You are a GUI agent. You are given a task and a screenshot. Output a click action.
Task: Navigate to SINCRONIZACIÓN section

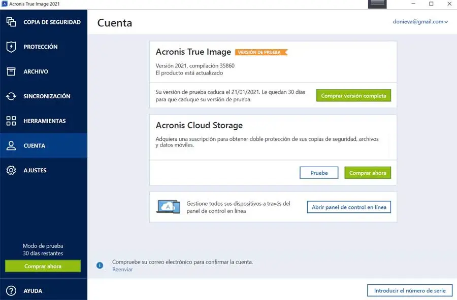click(47, 96)
